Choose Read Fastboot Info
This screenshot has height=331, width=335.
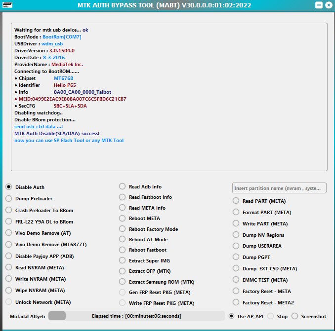(x=122, y=197)
